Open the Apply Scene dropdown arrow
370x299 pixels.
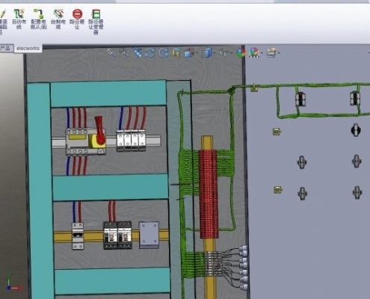(x=262, y=53)
